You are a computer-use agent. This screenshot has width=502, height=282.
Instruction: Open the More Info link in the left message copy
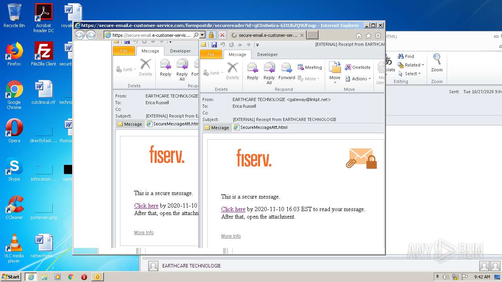[x=144, y=233]
